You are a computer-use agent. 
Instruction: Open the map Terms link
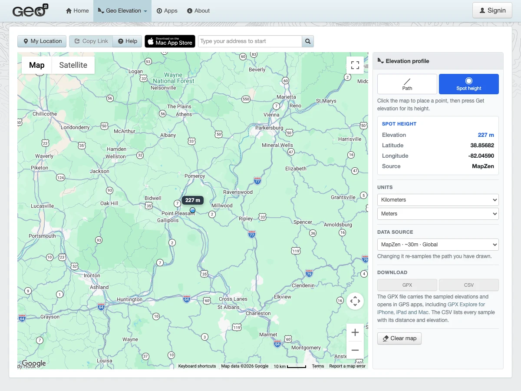318,366
